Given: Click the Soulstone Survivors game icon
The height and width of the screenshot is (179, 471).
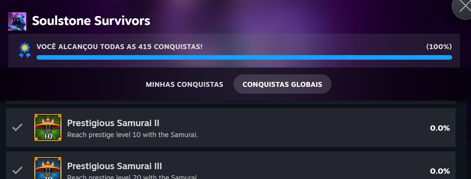Looking at the screenshot, I should coord(17,21).
